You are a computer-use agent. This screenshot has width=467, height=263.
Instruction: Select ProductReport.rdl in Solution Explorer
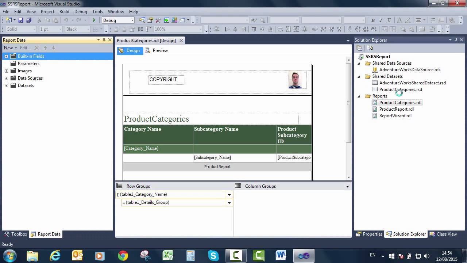(x=396, y=109)
